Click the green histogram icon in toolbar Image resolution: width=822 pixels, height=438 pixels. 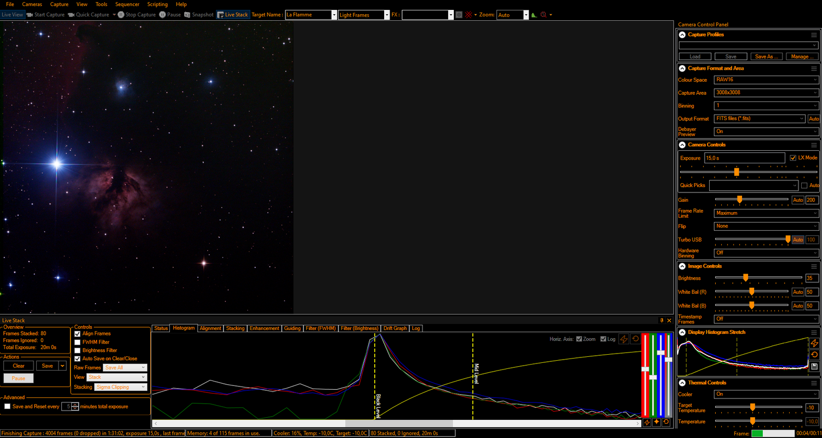(534, 15)
